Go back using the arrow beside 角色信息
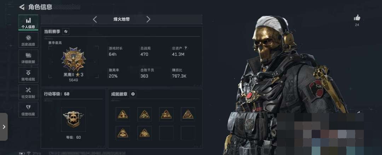 (22, 7)
